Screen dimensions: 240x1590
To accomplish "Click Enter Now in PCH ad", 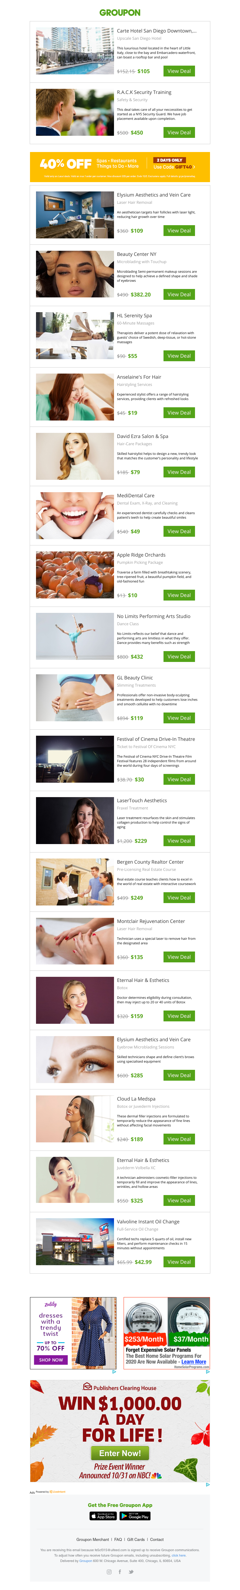I will coord(120,1453).
